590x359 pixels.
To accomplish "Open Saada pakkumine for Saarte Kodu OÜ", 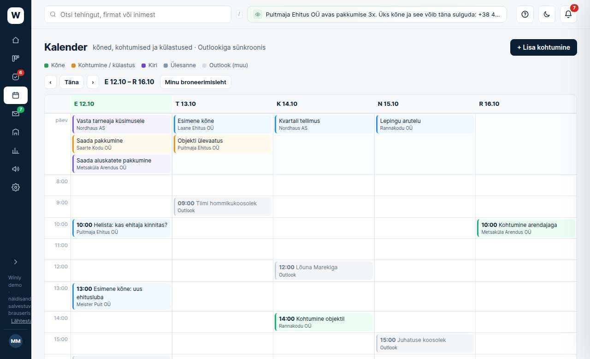I will click(x=121, y=144).
